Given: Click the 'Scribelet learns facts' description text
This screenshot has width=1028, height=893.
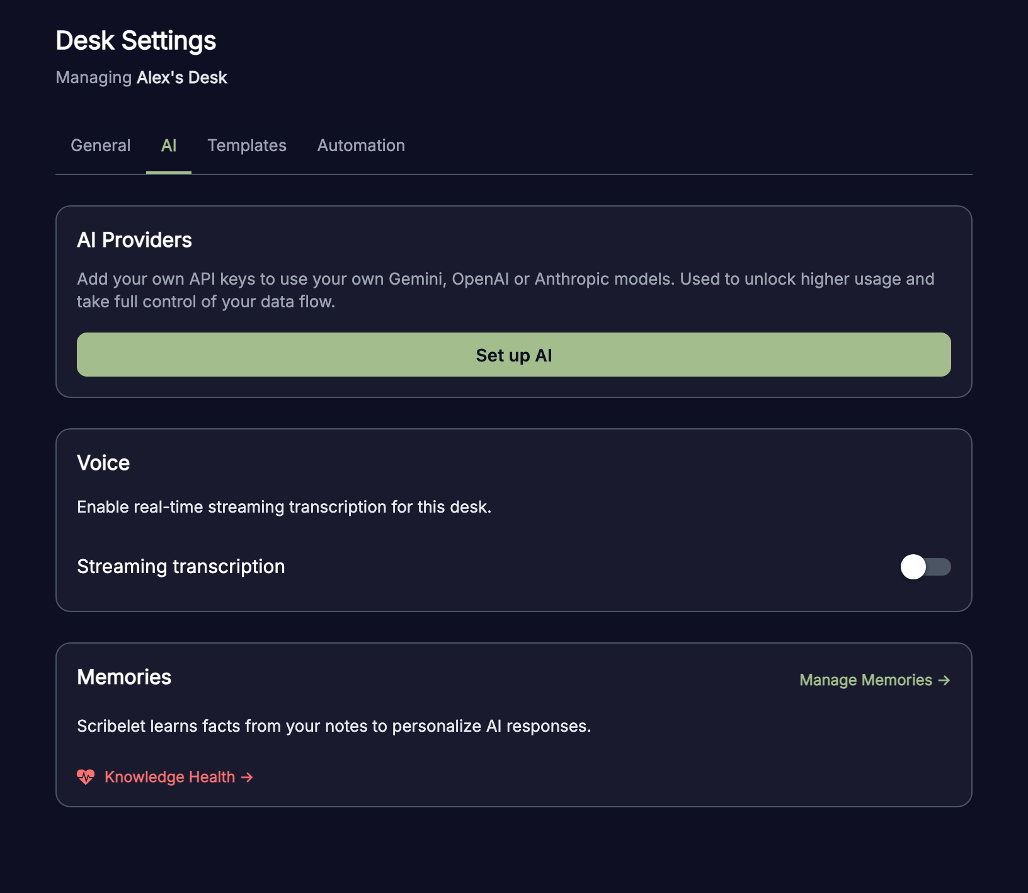Looking at the screenshot, I should (x=334, y=726).
